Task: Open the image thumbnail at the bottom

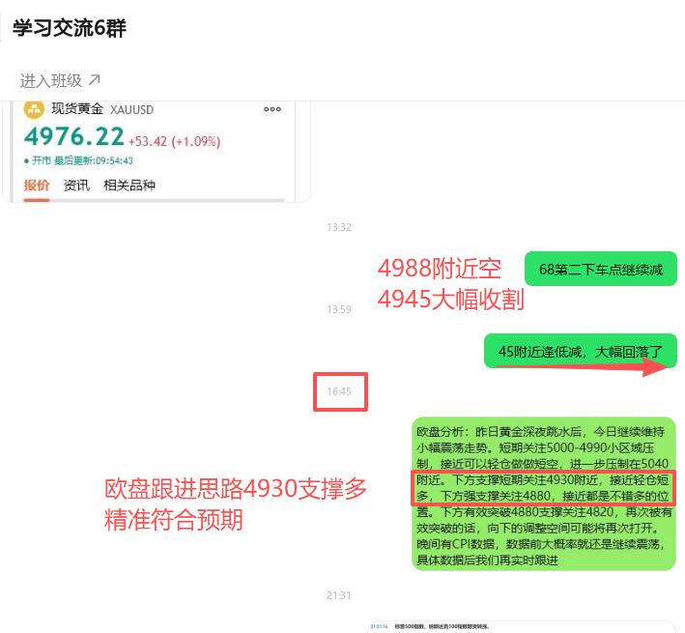Action: coord(522,626)
